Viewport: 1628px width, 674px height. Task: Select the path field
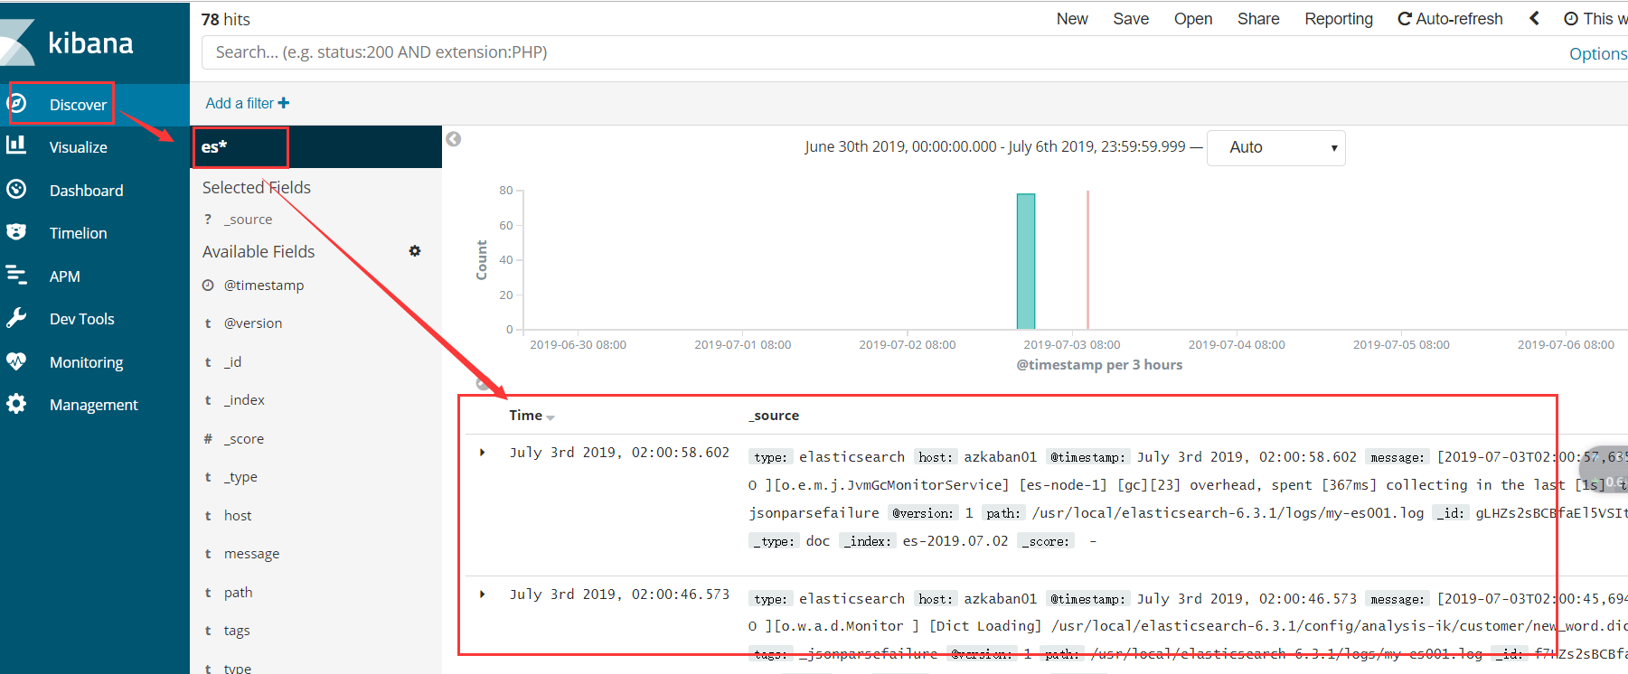[238, 593]
